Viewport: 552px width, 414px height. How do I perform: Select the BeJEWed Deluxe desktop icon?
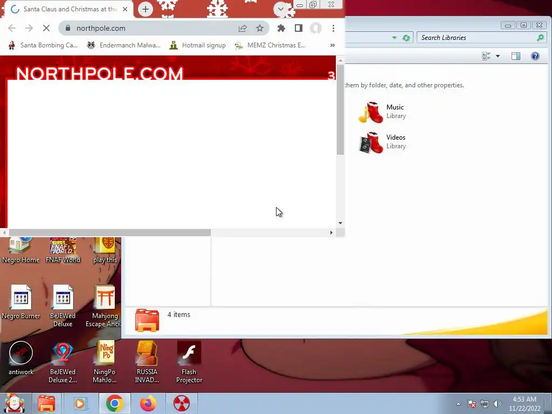(63, 306)
